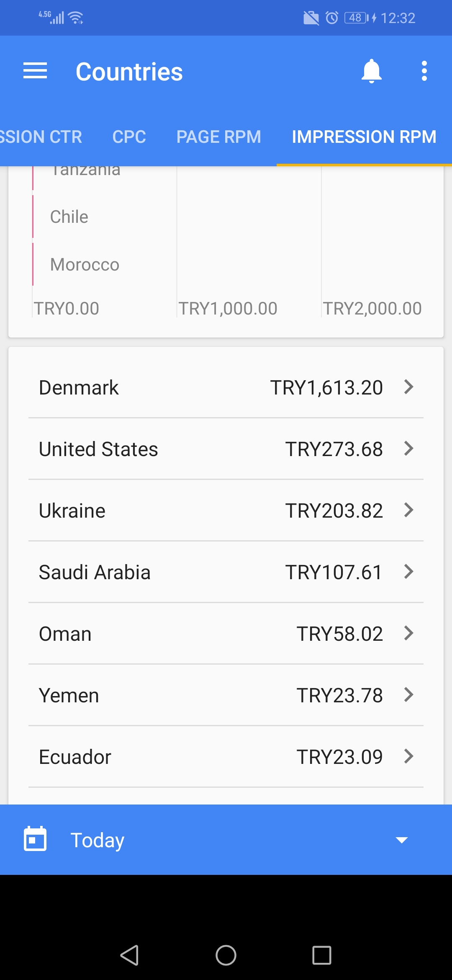Viewport: 452px width, 980px height.
Task: Select the IMPRESSION RPM tab
Action: click(364, 137)
